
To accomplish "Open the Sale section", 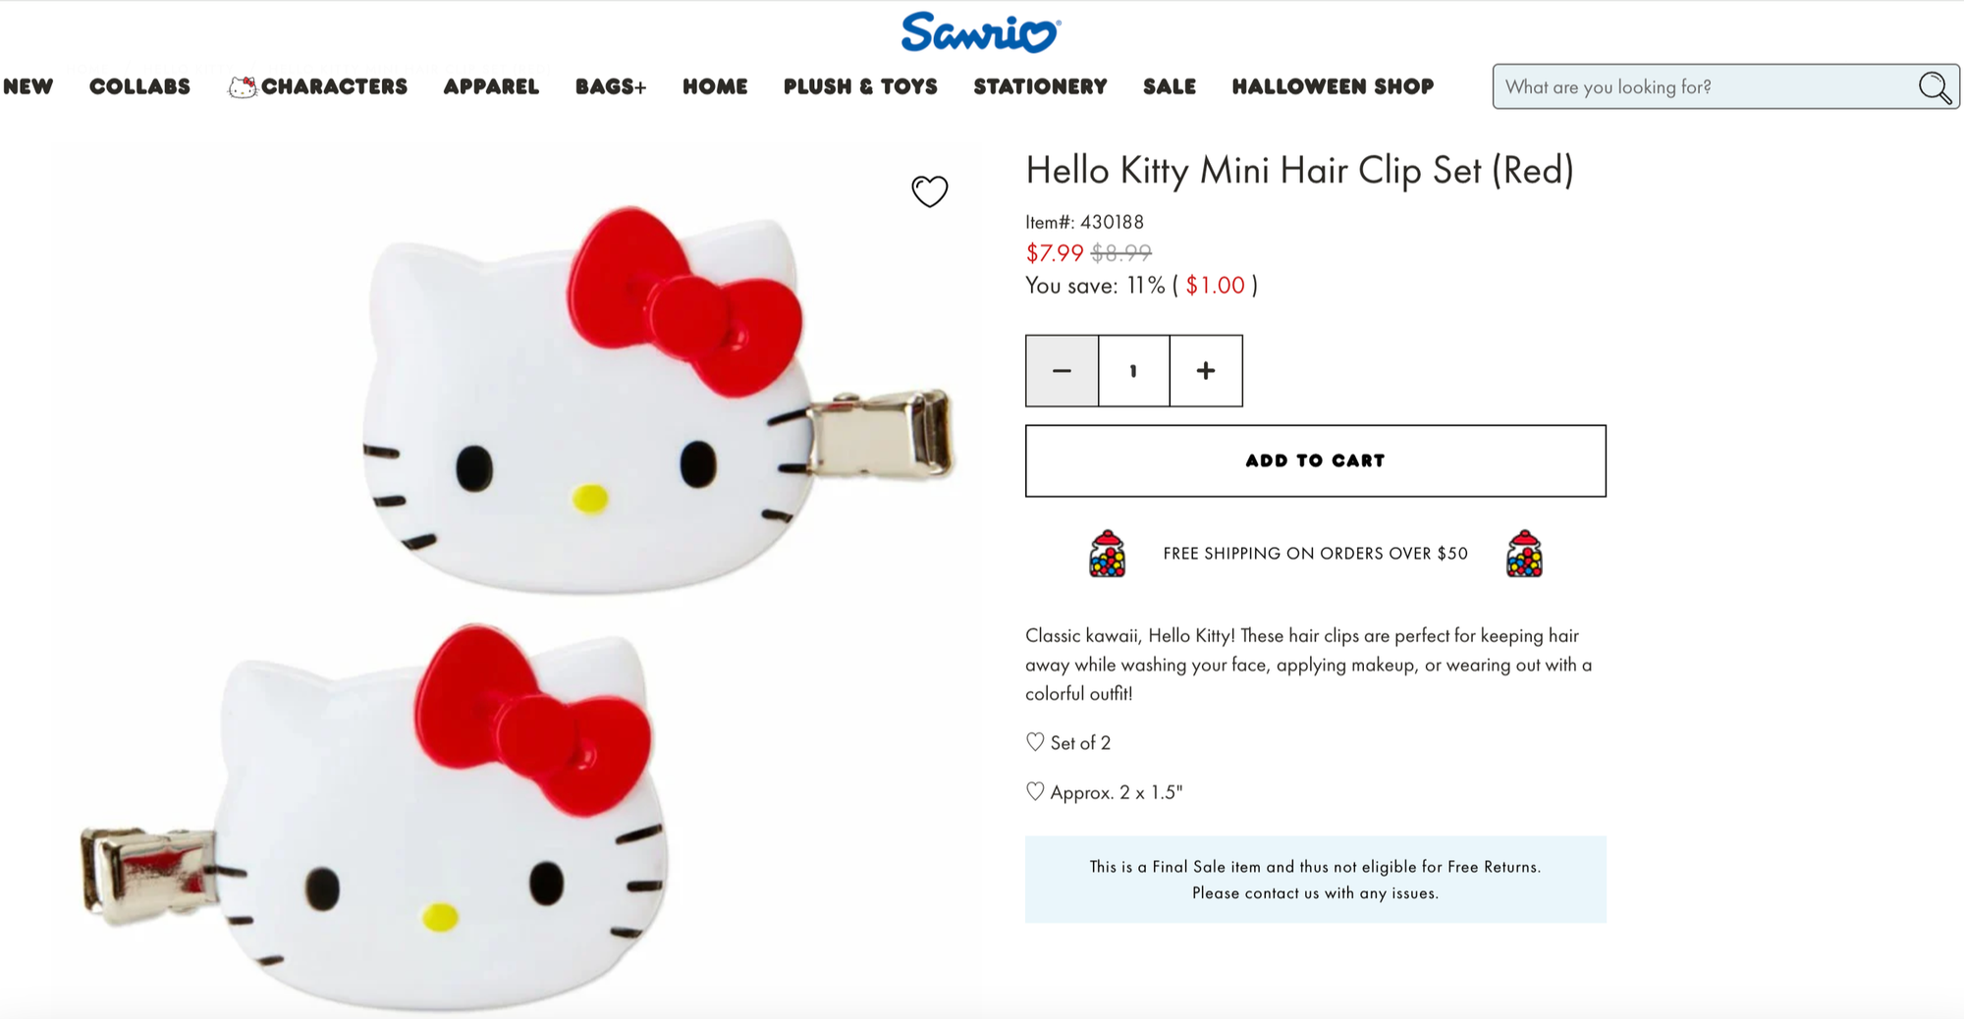I will [x=1169, y=86].
